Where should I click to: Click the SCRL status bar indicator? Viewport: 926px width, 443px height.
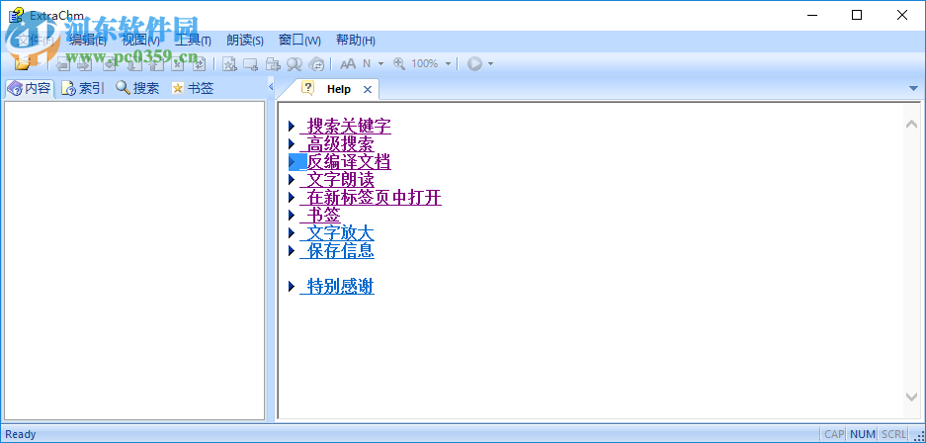[x=893, y=434]
